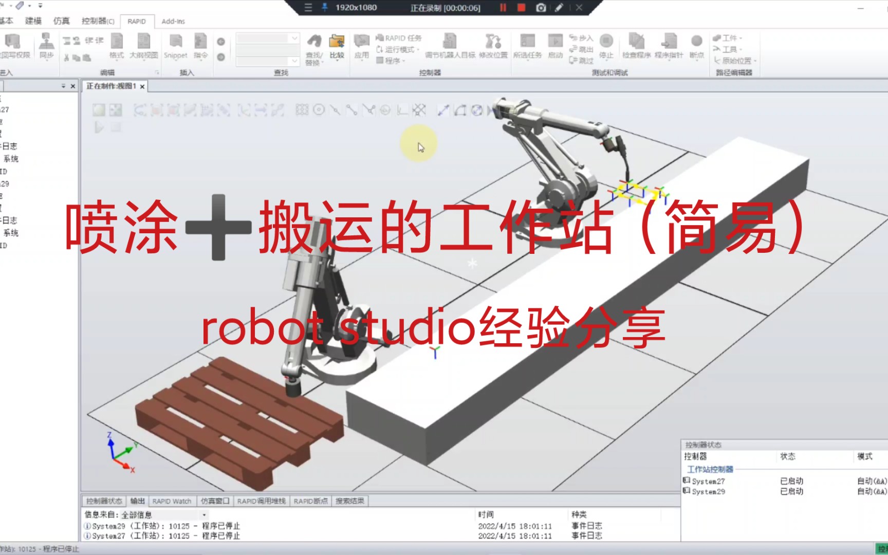Viewport: 888px width, 555px height.
Task: Click the 比较 (Compare) tool
Action: tap(338, 45)
